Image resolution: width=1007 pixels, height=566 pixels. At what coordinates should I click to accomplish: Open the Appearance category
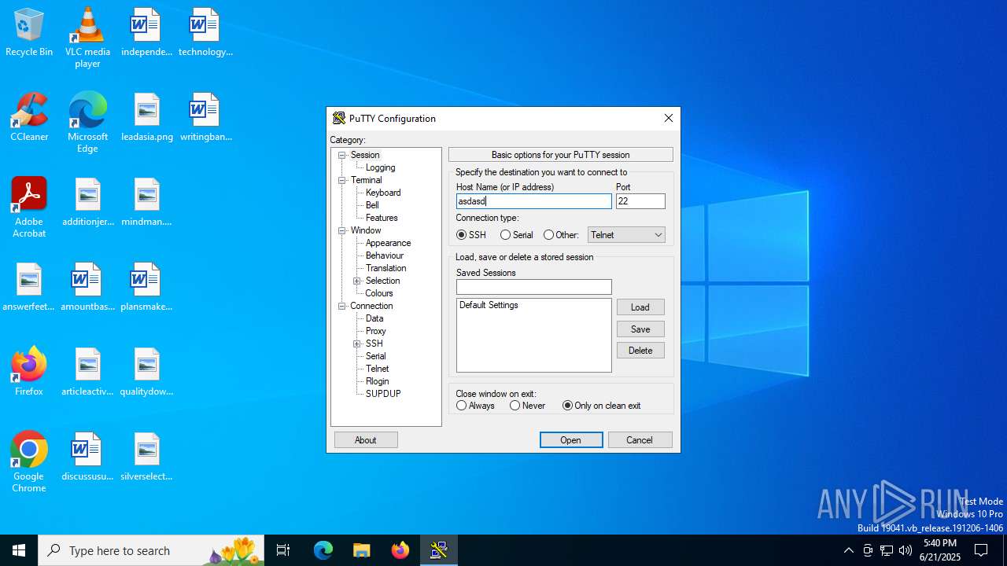pos(388,243)
